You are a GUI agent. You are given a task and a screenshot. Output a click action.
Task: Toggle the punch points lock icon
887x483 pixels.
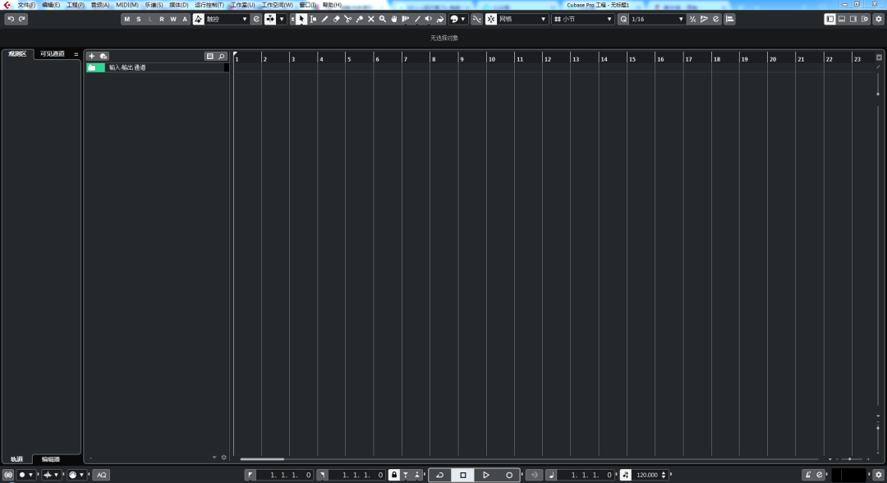point(394,475)
